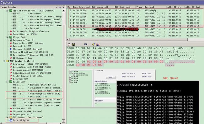Click the minus button in Packet Decoder header
Viewport: 204px width, 124px height.
click(56, 7)
